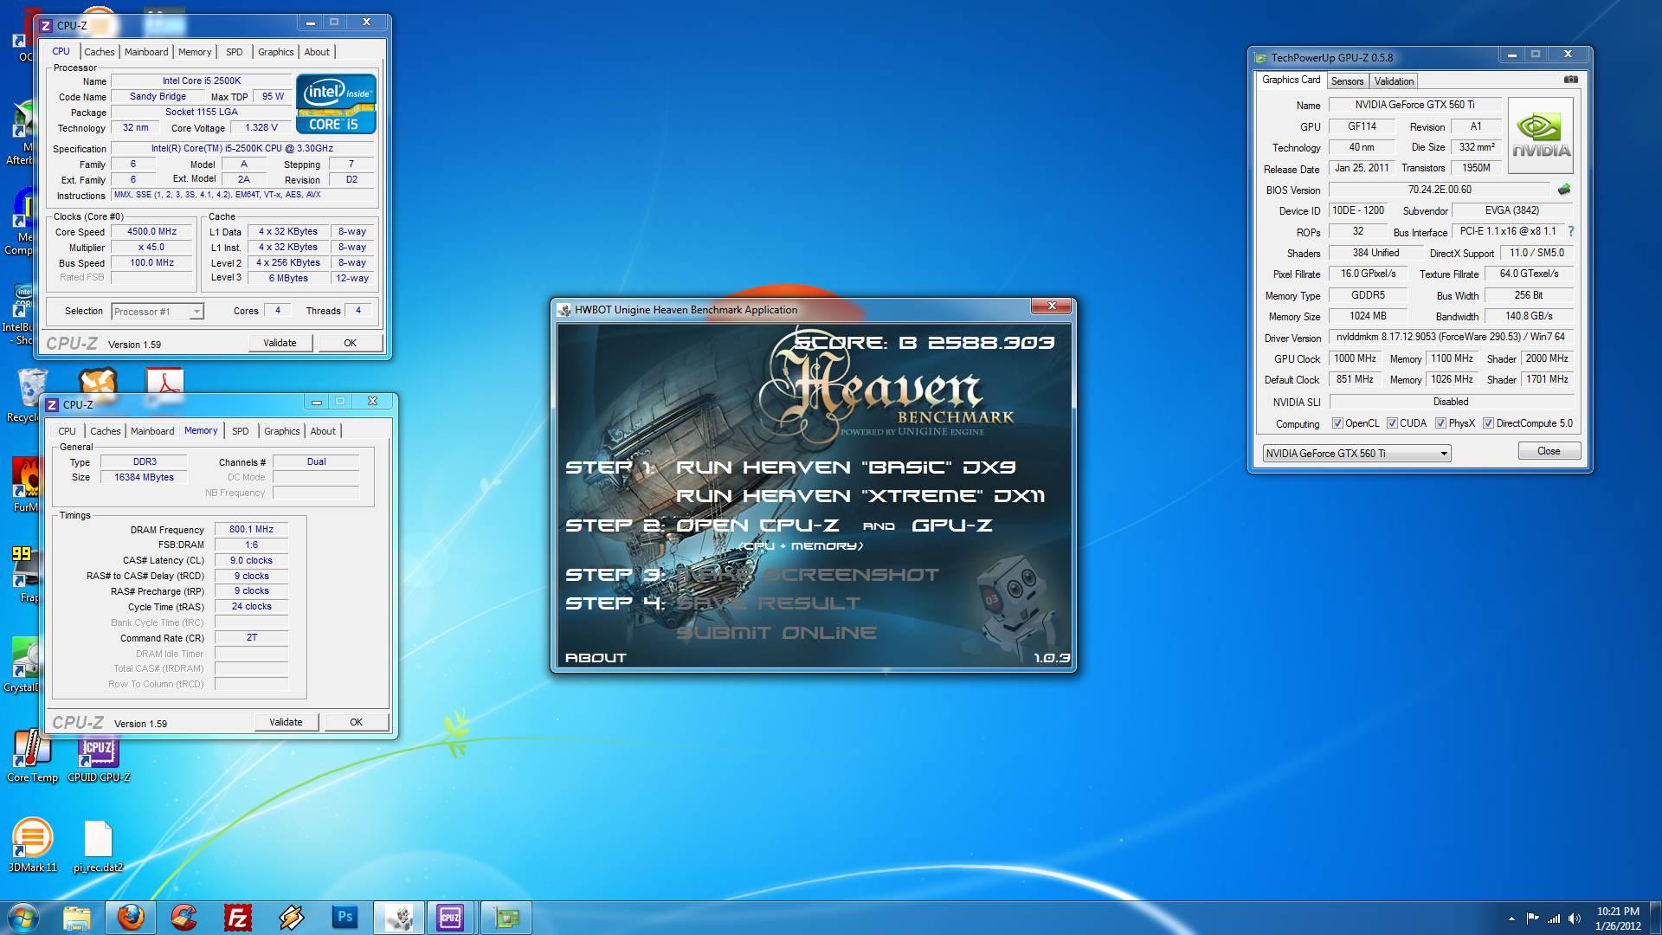Toggle the DirectCompute 5.0 checkbox

click(x=1488, y=423)
